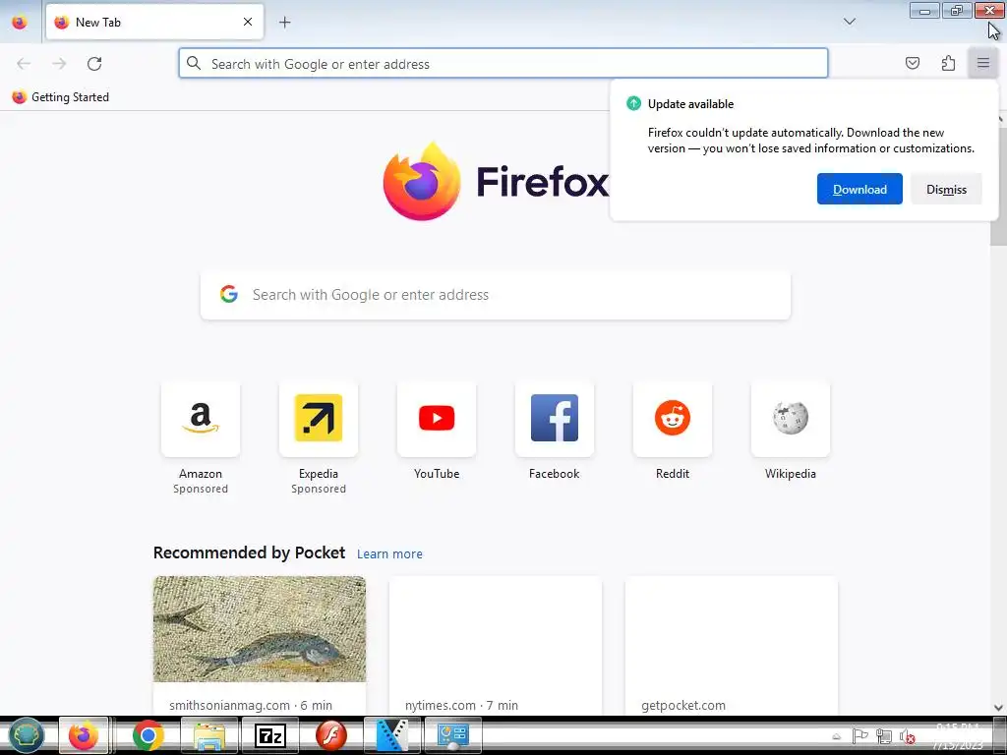1007x755 pixels.
Task: Close the New Tab tab
Action: pos(248,22)
